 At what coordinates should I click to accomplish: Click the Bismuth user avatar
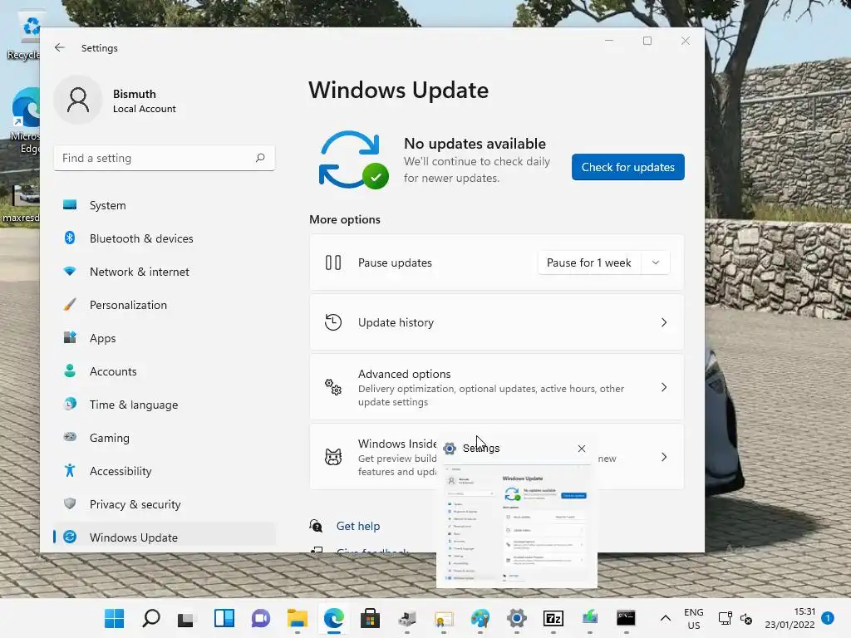(x=78, y=100)
